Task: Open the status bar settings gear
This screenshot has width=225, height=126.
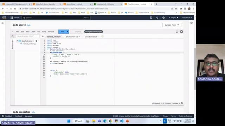Action: pyautogui.click(x=182, y=103)
